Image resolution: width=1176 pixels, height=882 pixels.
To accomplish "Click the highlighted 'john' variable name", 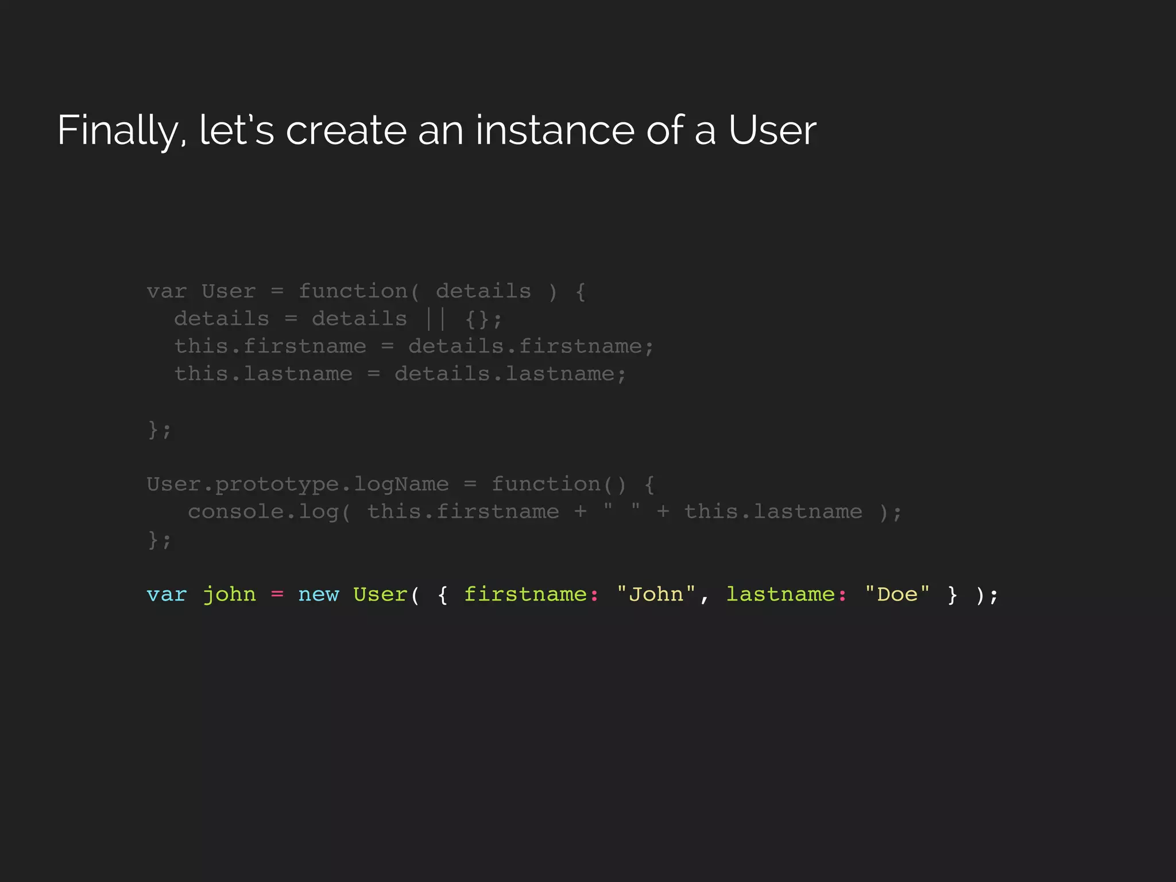I will (230, 594).
